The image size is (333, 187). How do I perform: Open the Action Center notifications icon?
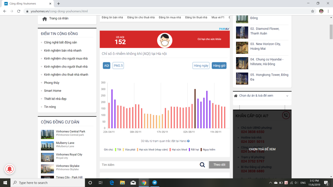click(326, 182)
